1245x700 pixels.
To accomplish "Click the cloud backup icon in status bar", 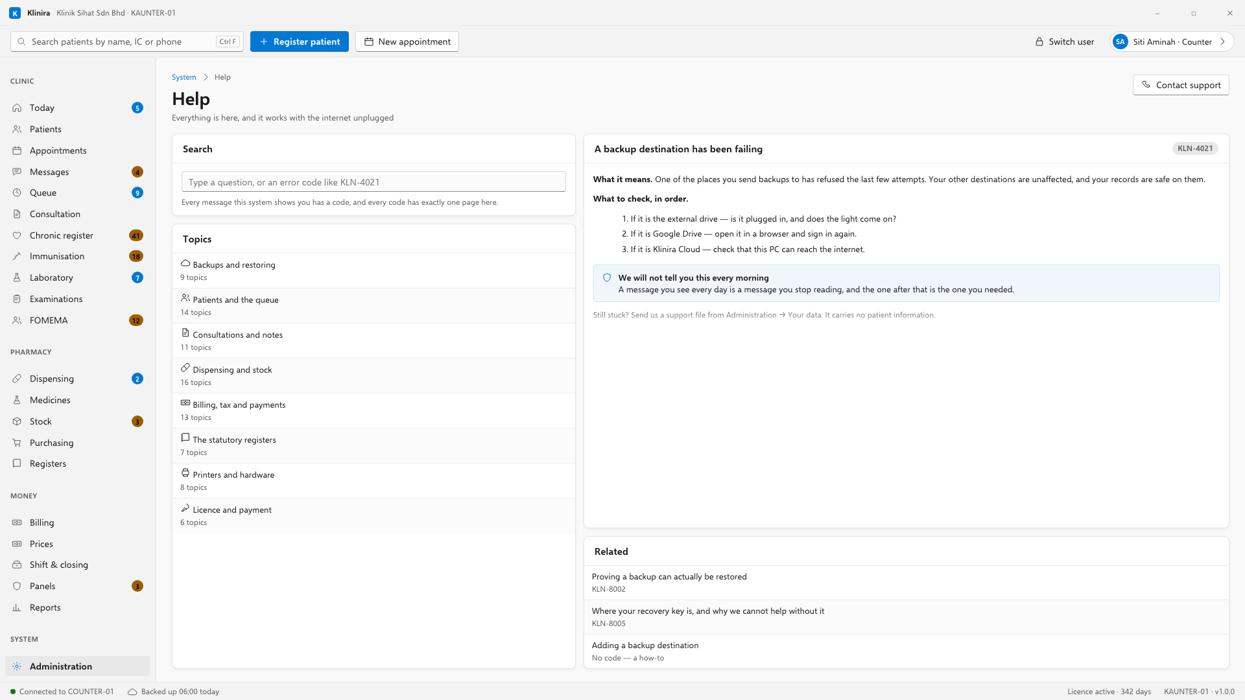I will pos(132,692).
